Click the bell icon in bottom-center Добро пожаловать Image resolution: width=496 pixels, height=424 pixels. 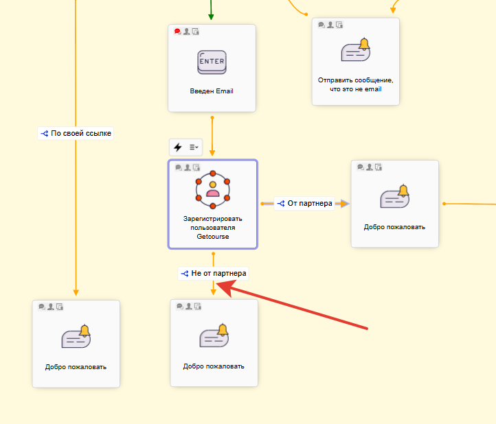(x=213, y=335)
